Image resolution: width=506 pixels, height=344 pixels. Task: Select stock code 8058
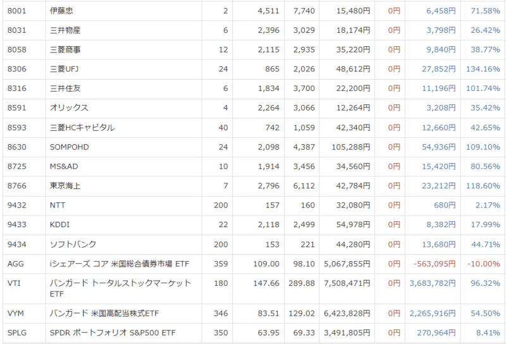point(17,50)
